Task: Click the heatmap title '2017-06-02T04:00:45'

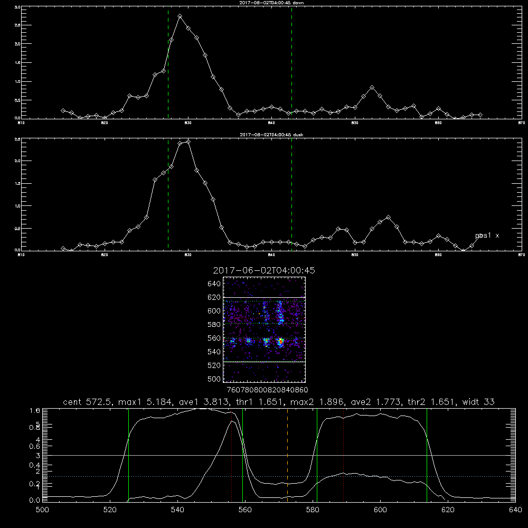Action: (x=264, y=270)
